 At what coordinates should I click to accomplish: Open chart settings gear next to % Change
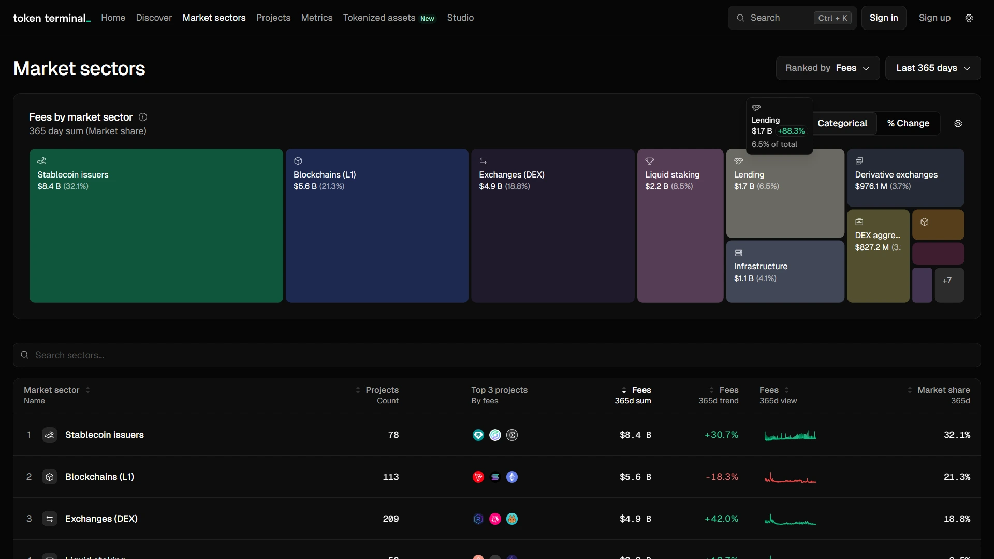[x=958, y=124]
